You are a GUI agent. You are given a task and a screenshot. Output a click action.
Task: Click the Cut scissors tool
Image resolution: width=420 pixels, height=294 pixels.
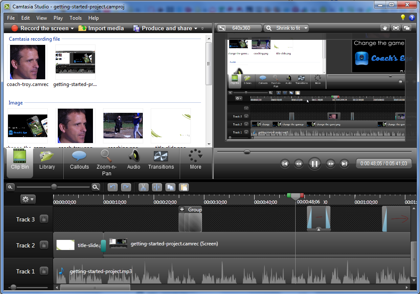pos(144,187)
